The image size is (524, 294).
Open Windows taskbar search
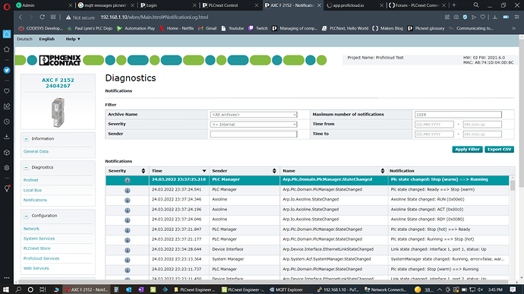[18, 289]
